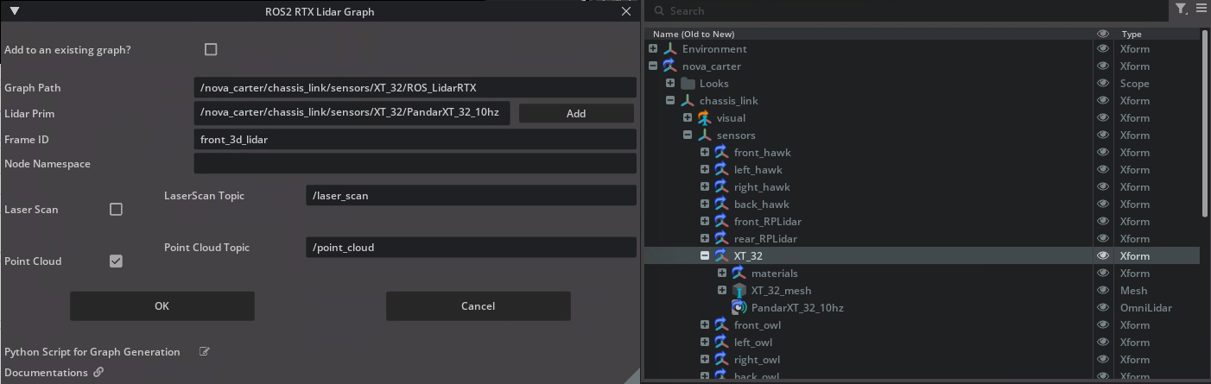Tick 'Add to an existing graph?' checkbox
Image resolution: width=1211 pixels, height=384 pixels.
pos(211,49)
